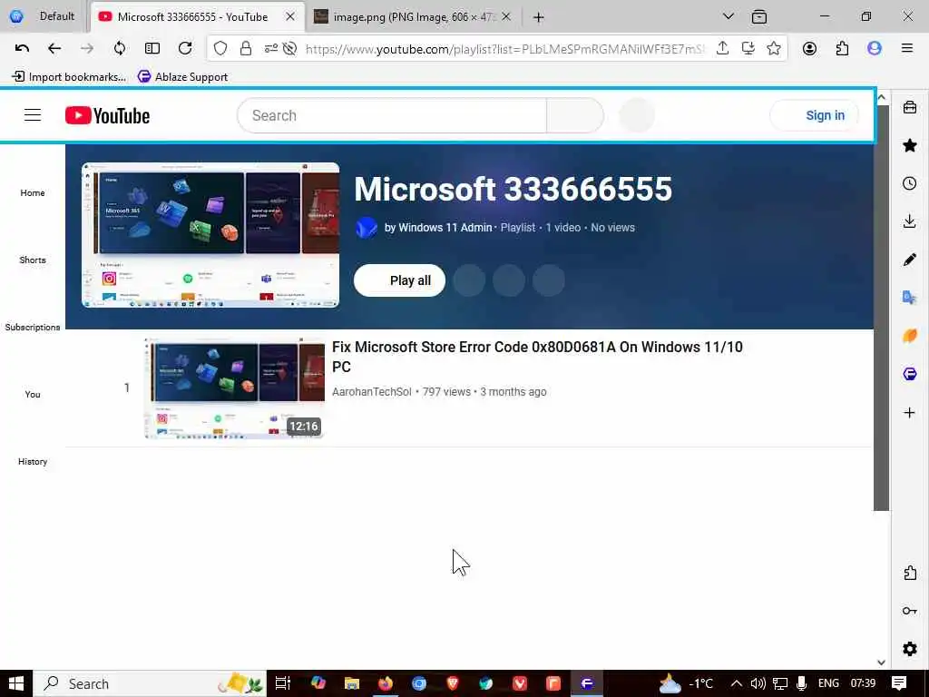This screenshot has width=929, height=697.
Task: Click the large playlist cover thumbnail
Action: [x=210, y=235]
